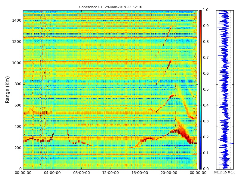Click the 20:00:00 time axis label
The width and height of the screenshot is (241, 180).
[x=169, y=173]
